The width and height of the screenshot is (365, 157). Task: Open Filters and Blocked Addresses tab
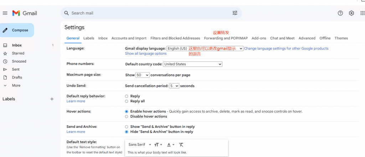click(175, 38)
